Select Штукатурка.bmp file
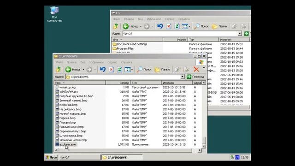Viewport: 295px width, 166px height. point(71,136)
